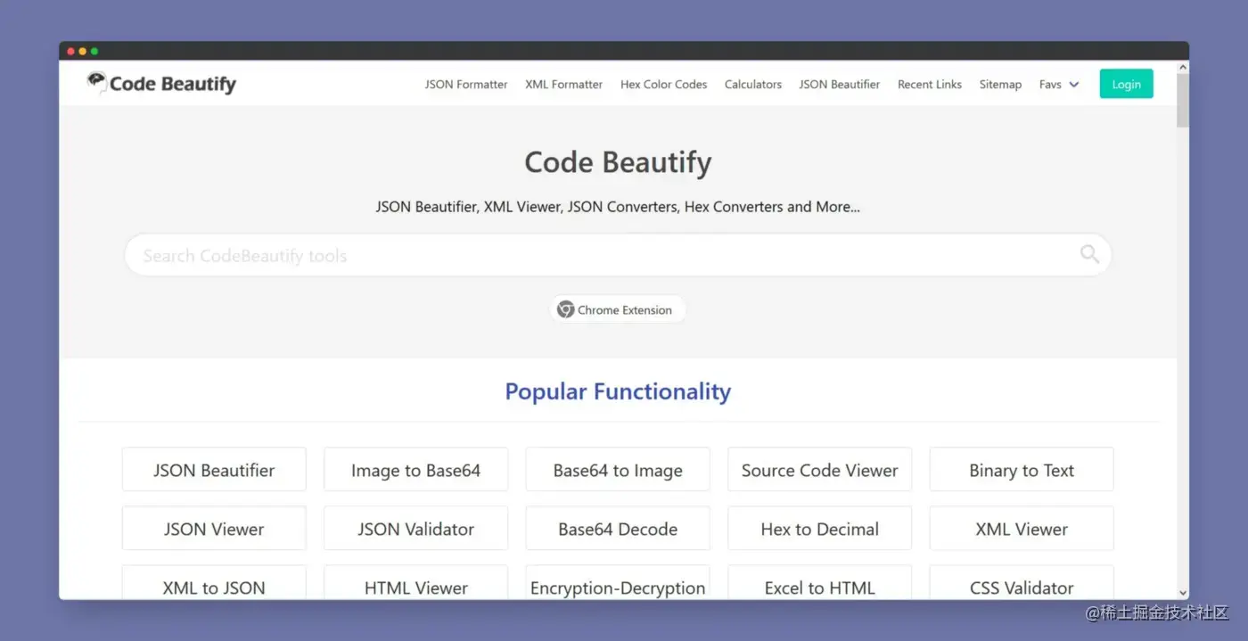Open Sitemap in the navigation bar
The height and width of the screenshot is (641, 1248).
pyautogui.click(x=1000, y=85)
